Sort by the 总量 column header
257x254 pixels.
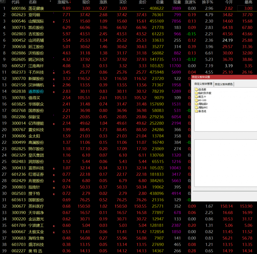tap(160, 2)
